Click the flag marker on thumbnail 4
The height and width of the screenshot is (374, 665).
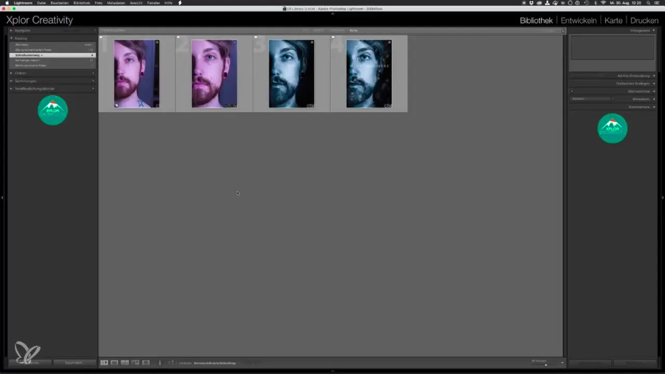[333, 37]
